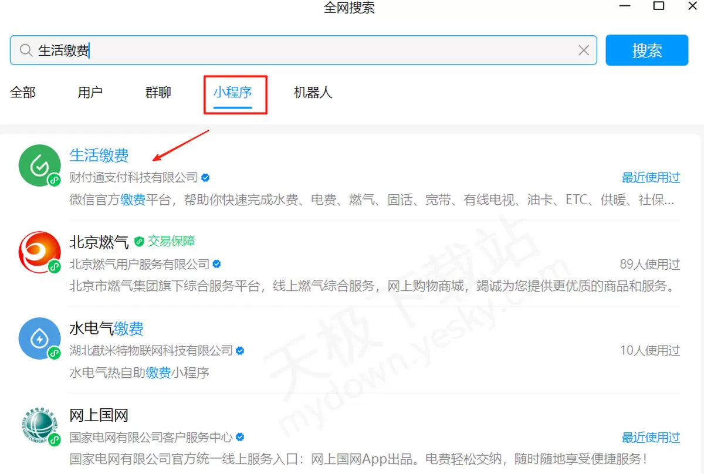Switch to the 全部 tab
The height and width of the screenshot is (474, 704).
[x=23, y=92]
